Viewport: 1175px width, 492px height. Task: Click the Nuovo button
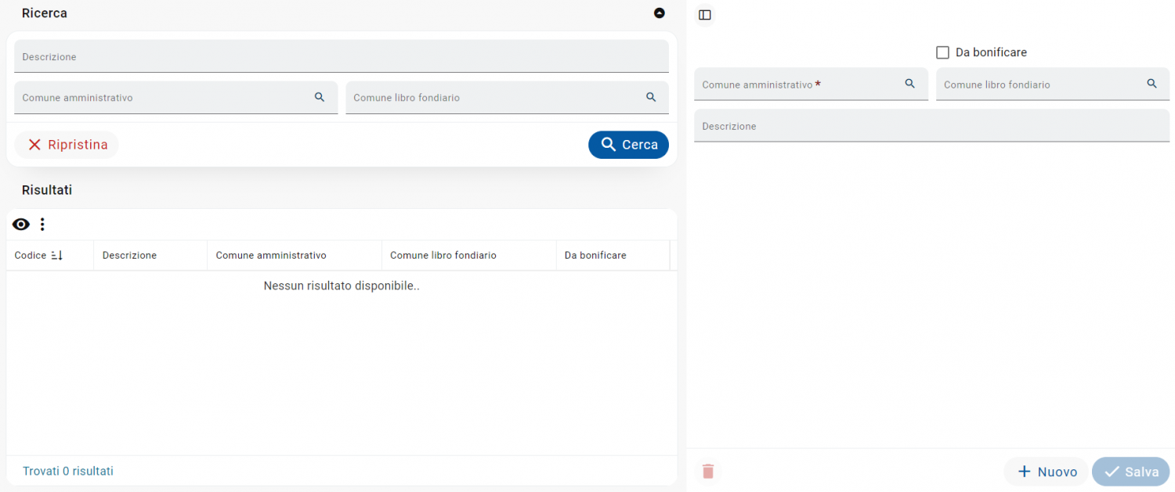tap(1047, 472)
